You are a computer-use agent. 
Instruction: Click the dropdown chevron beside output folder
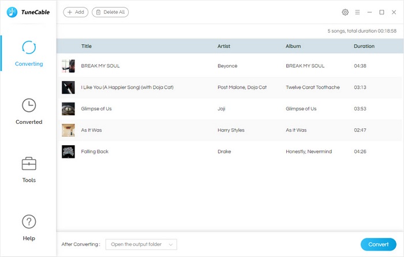[x=171, y=245]
